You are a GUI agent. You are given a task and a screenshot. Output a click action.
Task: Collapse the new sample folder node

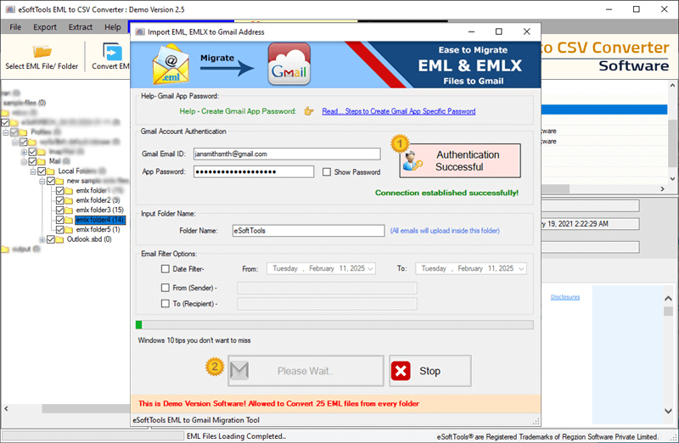coord(42,181)
